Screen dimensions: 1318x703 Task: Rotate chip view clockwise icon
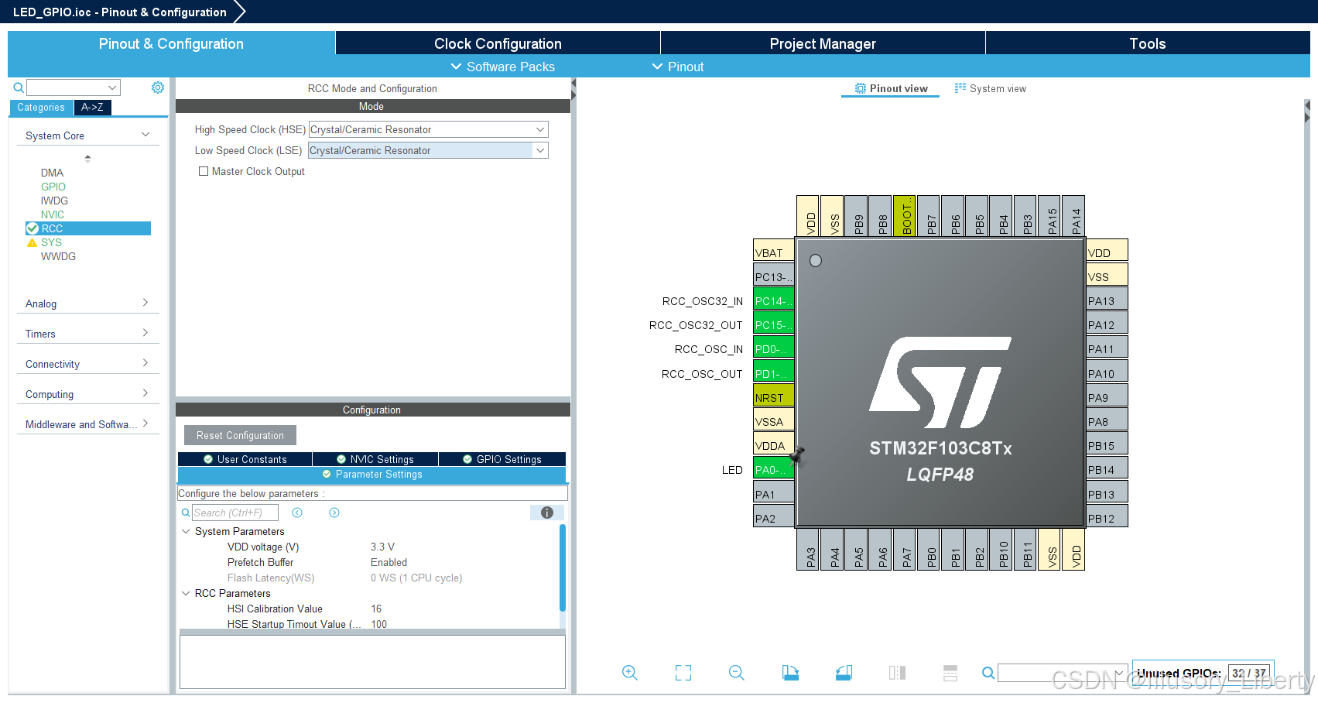click(x=790, y=673)
